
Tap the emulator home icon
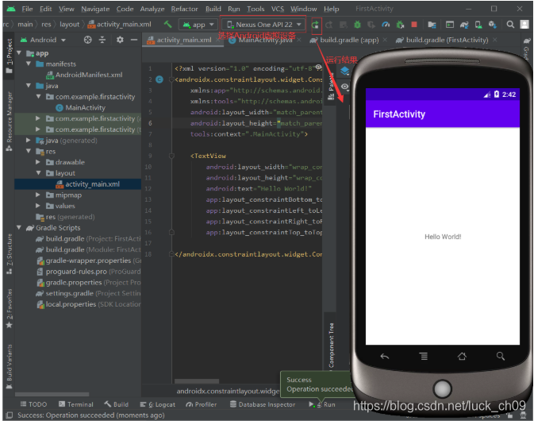pos(462,357)
